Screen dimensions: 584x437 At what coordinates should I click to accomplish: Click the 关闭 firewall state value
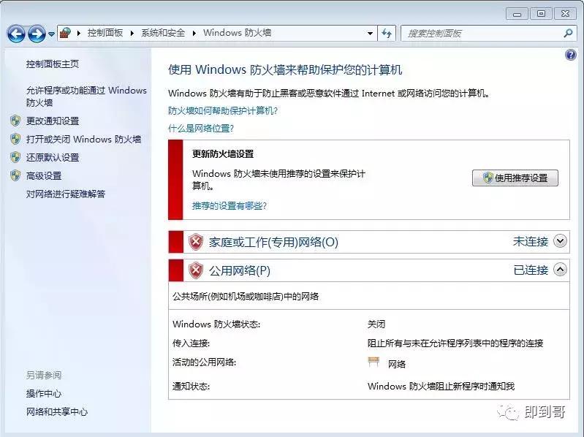point(376,324)
